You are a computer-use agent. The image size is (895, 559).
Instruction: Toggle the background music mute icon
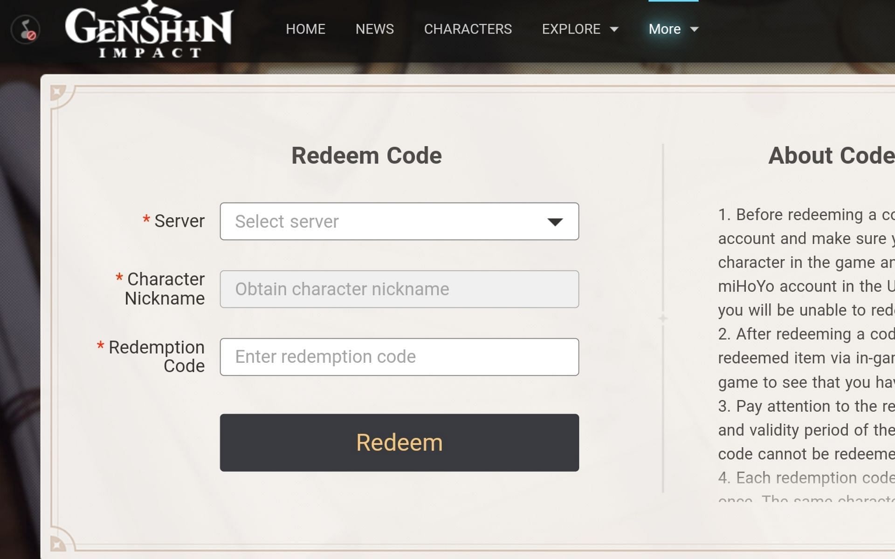26,29
